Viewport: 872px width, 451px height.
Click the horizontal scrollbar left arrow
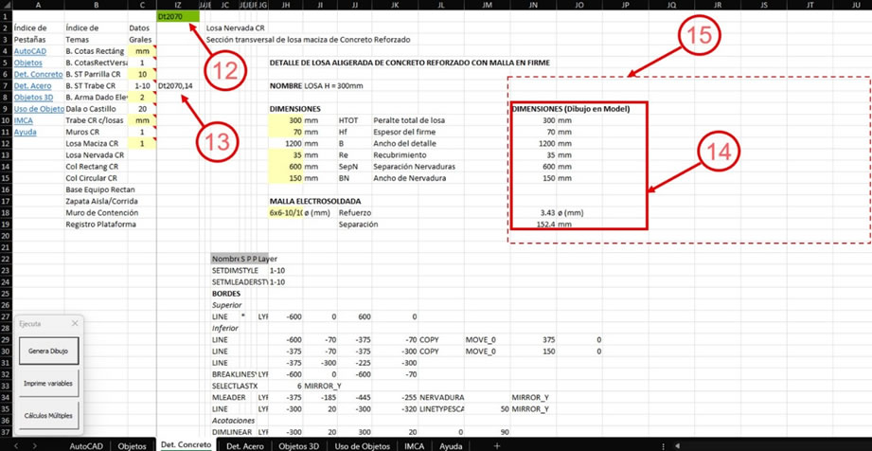678,445
